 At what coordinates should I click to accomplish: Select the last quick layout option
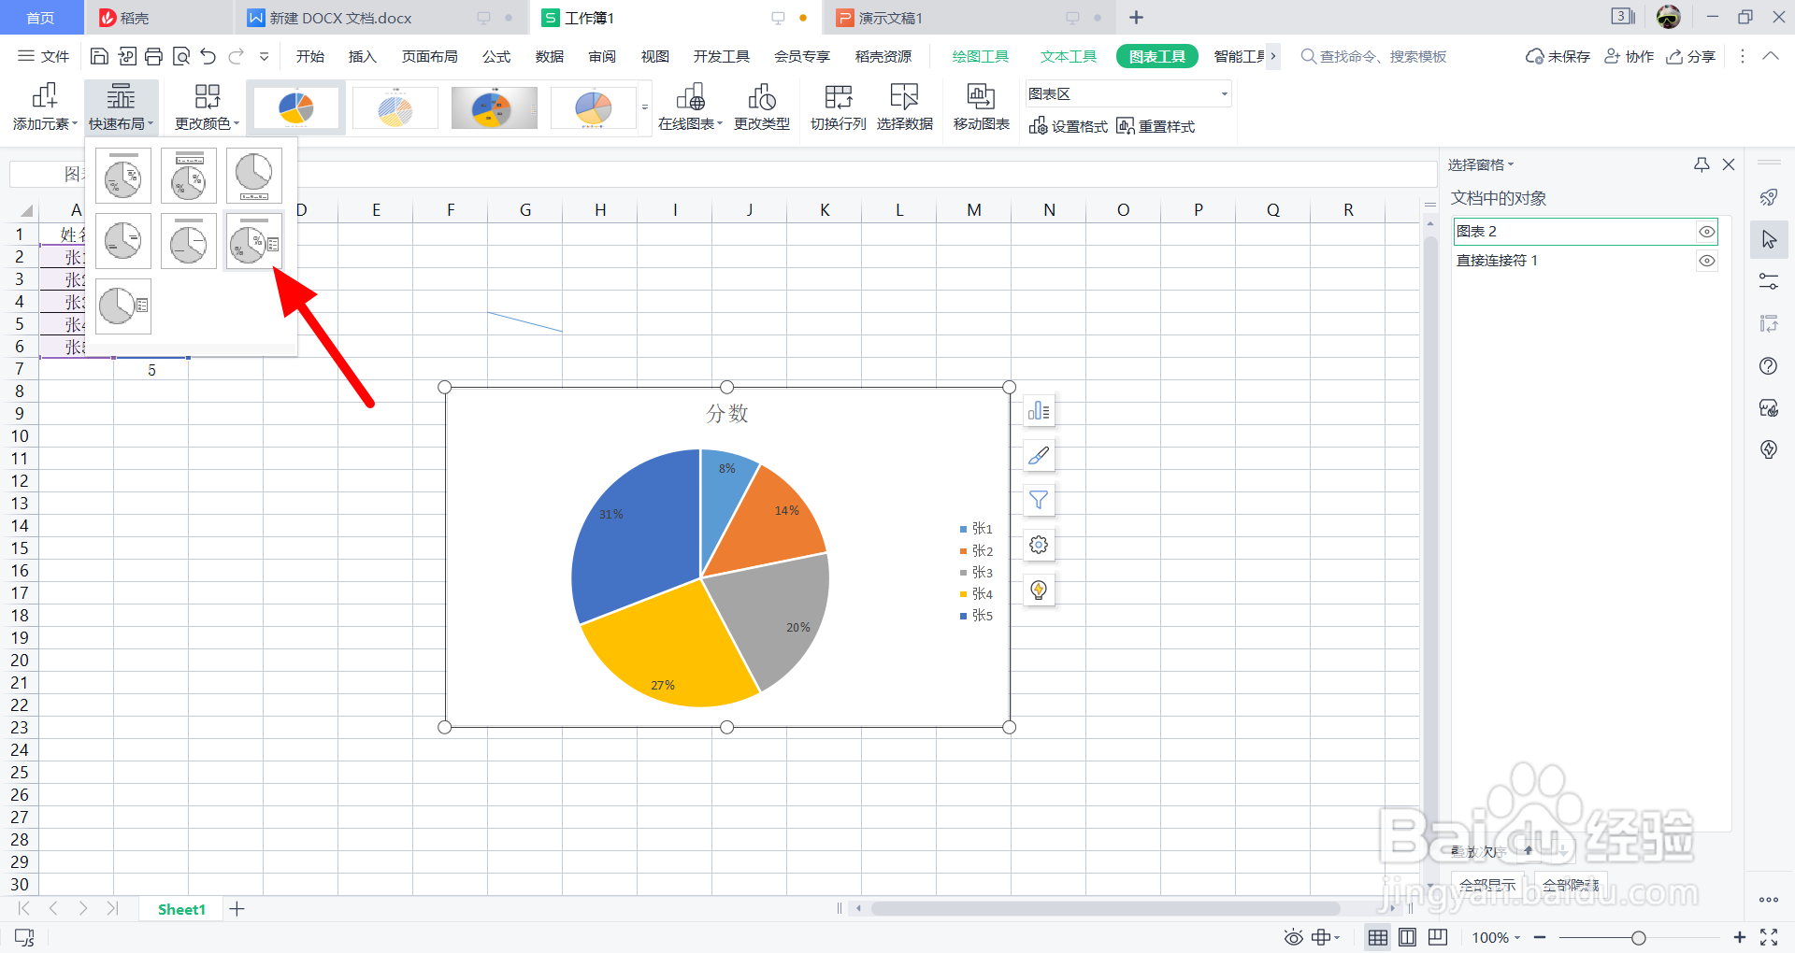click(x=123, y=306)
